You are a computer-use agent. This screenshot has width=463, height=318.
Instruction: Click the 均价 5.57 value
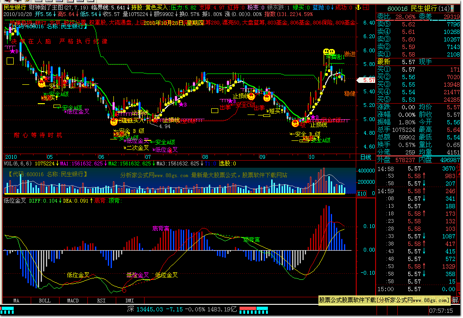[439, 107]
